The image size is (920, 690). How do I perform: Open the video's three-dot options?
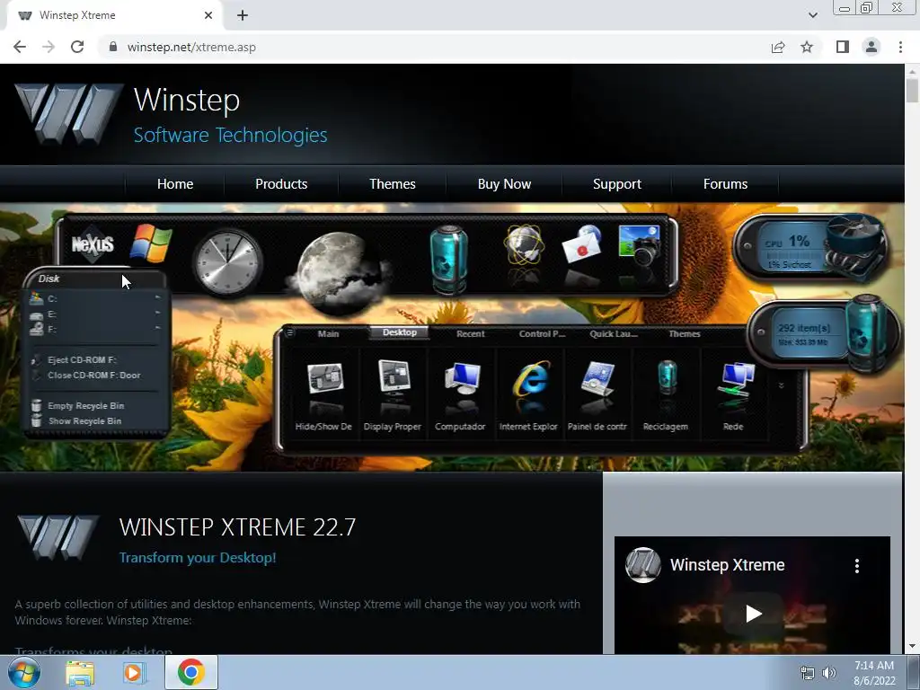click(x=856, y=566)
